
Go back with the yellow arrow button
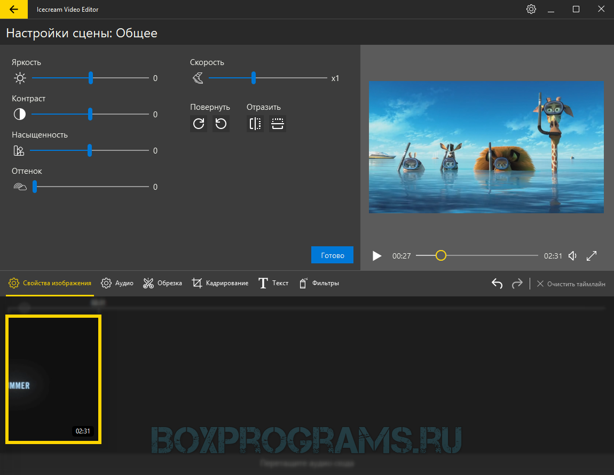point(14,10)
